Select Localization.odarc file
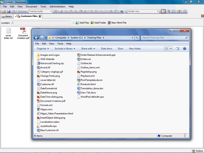The width and height of the screenshot is (204, 153). pos(48,122)
